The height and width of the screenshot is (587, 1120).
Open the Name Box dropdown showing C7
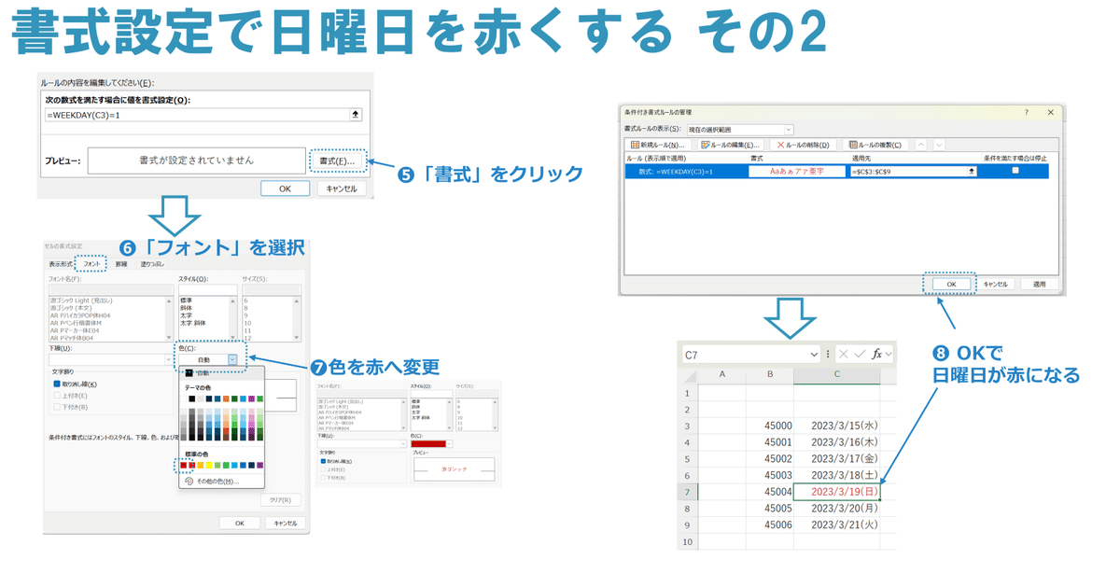tap(814, 354)
